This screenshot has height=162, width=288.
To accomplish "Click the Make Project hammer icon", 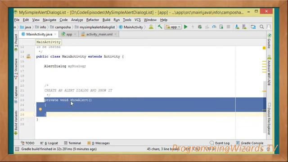I will tap(160, 27).
